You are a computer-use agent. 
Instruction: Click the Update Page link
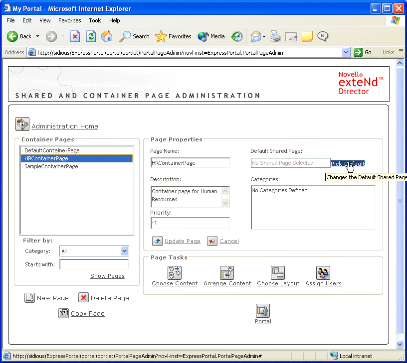click(182, 241)
